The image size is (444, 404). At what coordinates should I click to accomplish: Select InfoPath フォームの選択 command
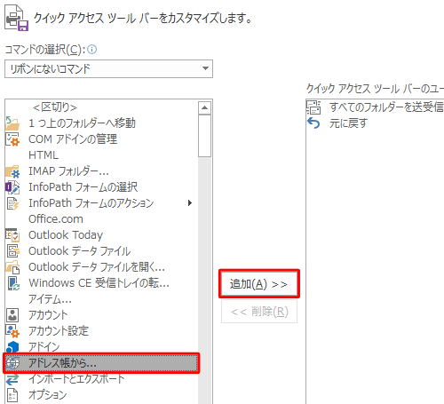pyautogui.click(x=101, y=187)
